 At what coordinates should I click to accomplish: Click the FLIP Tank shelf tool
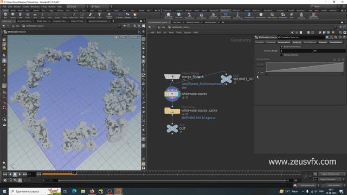pos(179,15)
